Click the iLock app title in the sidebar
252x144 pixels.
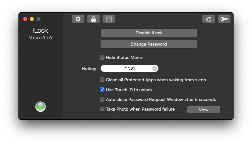[x=41, y=31]
